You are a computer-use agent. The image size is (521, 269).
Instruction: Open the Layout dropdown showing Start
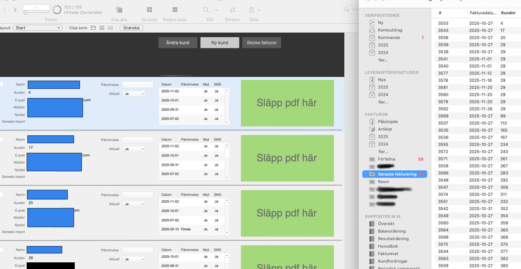point(38,28)
